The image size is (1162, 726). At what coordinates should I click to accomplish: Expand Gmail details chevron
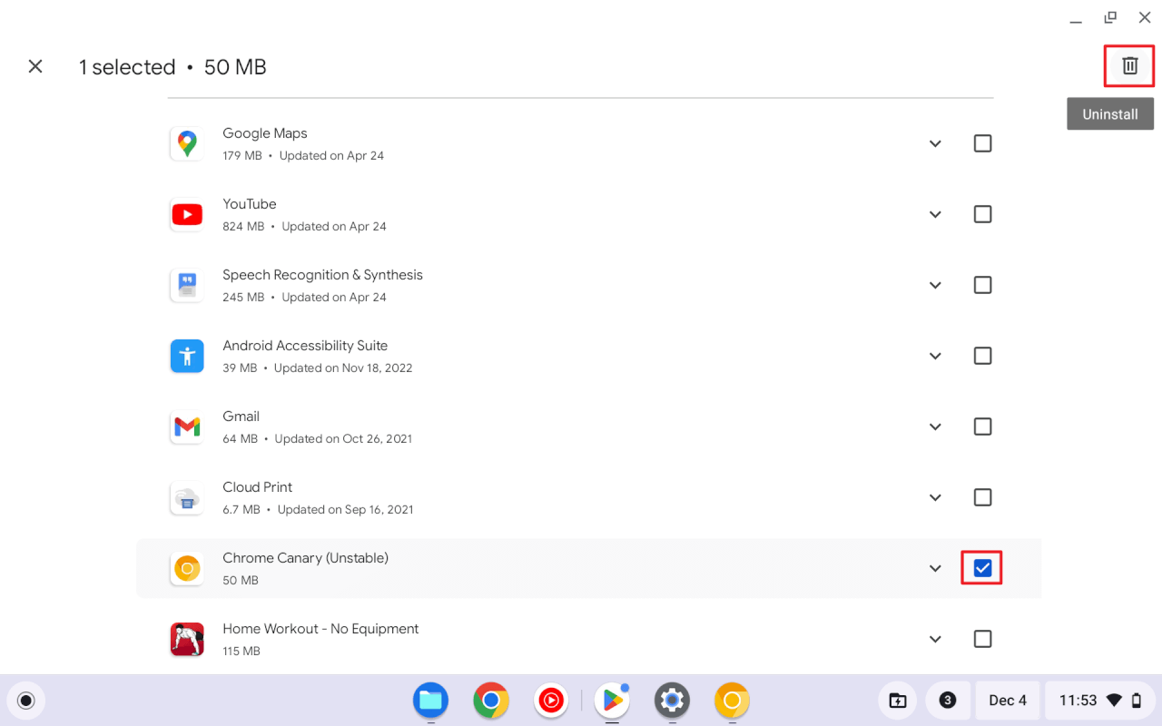[x=935, y=427]
